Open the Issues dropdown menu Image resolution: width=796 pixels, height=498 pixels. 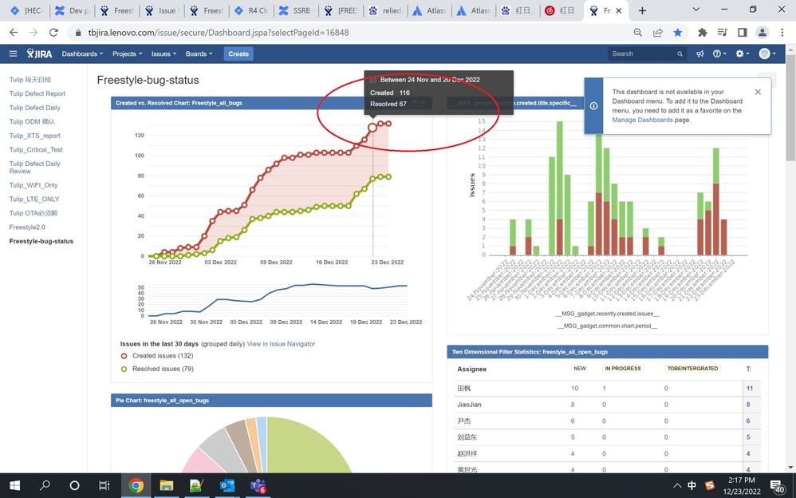[164, 53]
